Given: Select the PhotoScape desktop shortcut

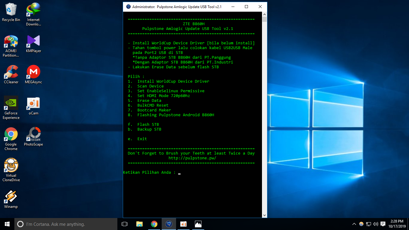Looking at the screenshot, I should (34, 137).
